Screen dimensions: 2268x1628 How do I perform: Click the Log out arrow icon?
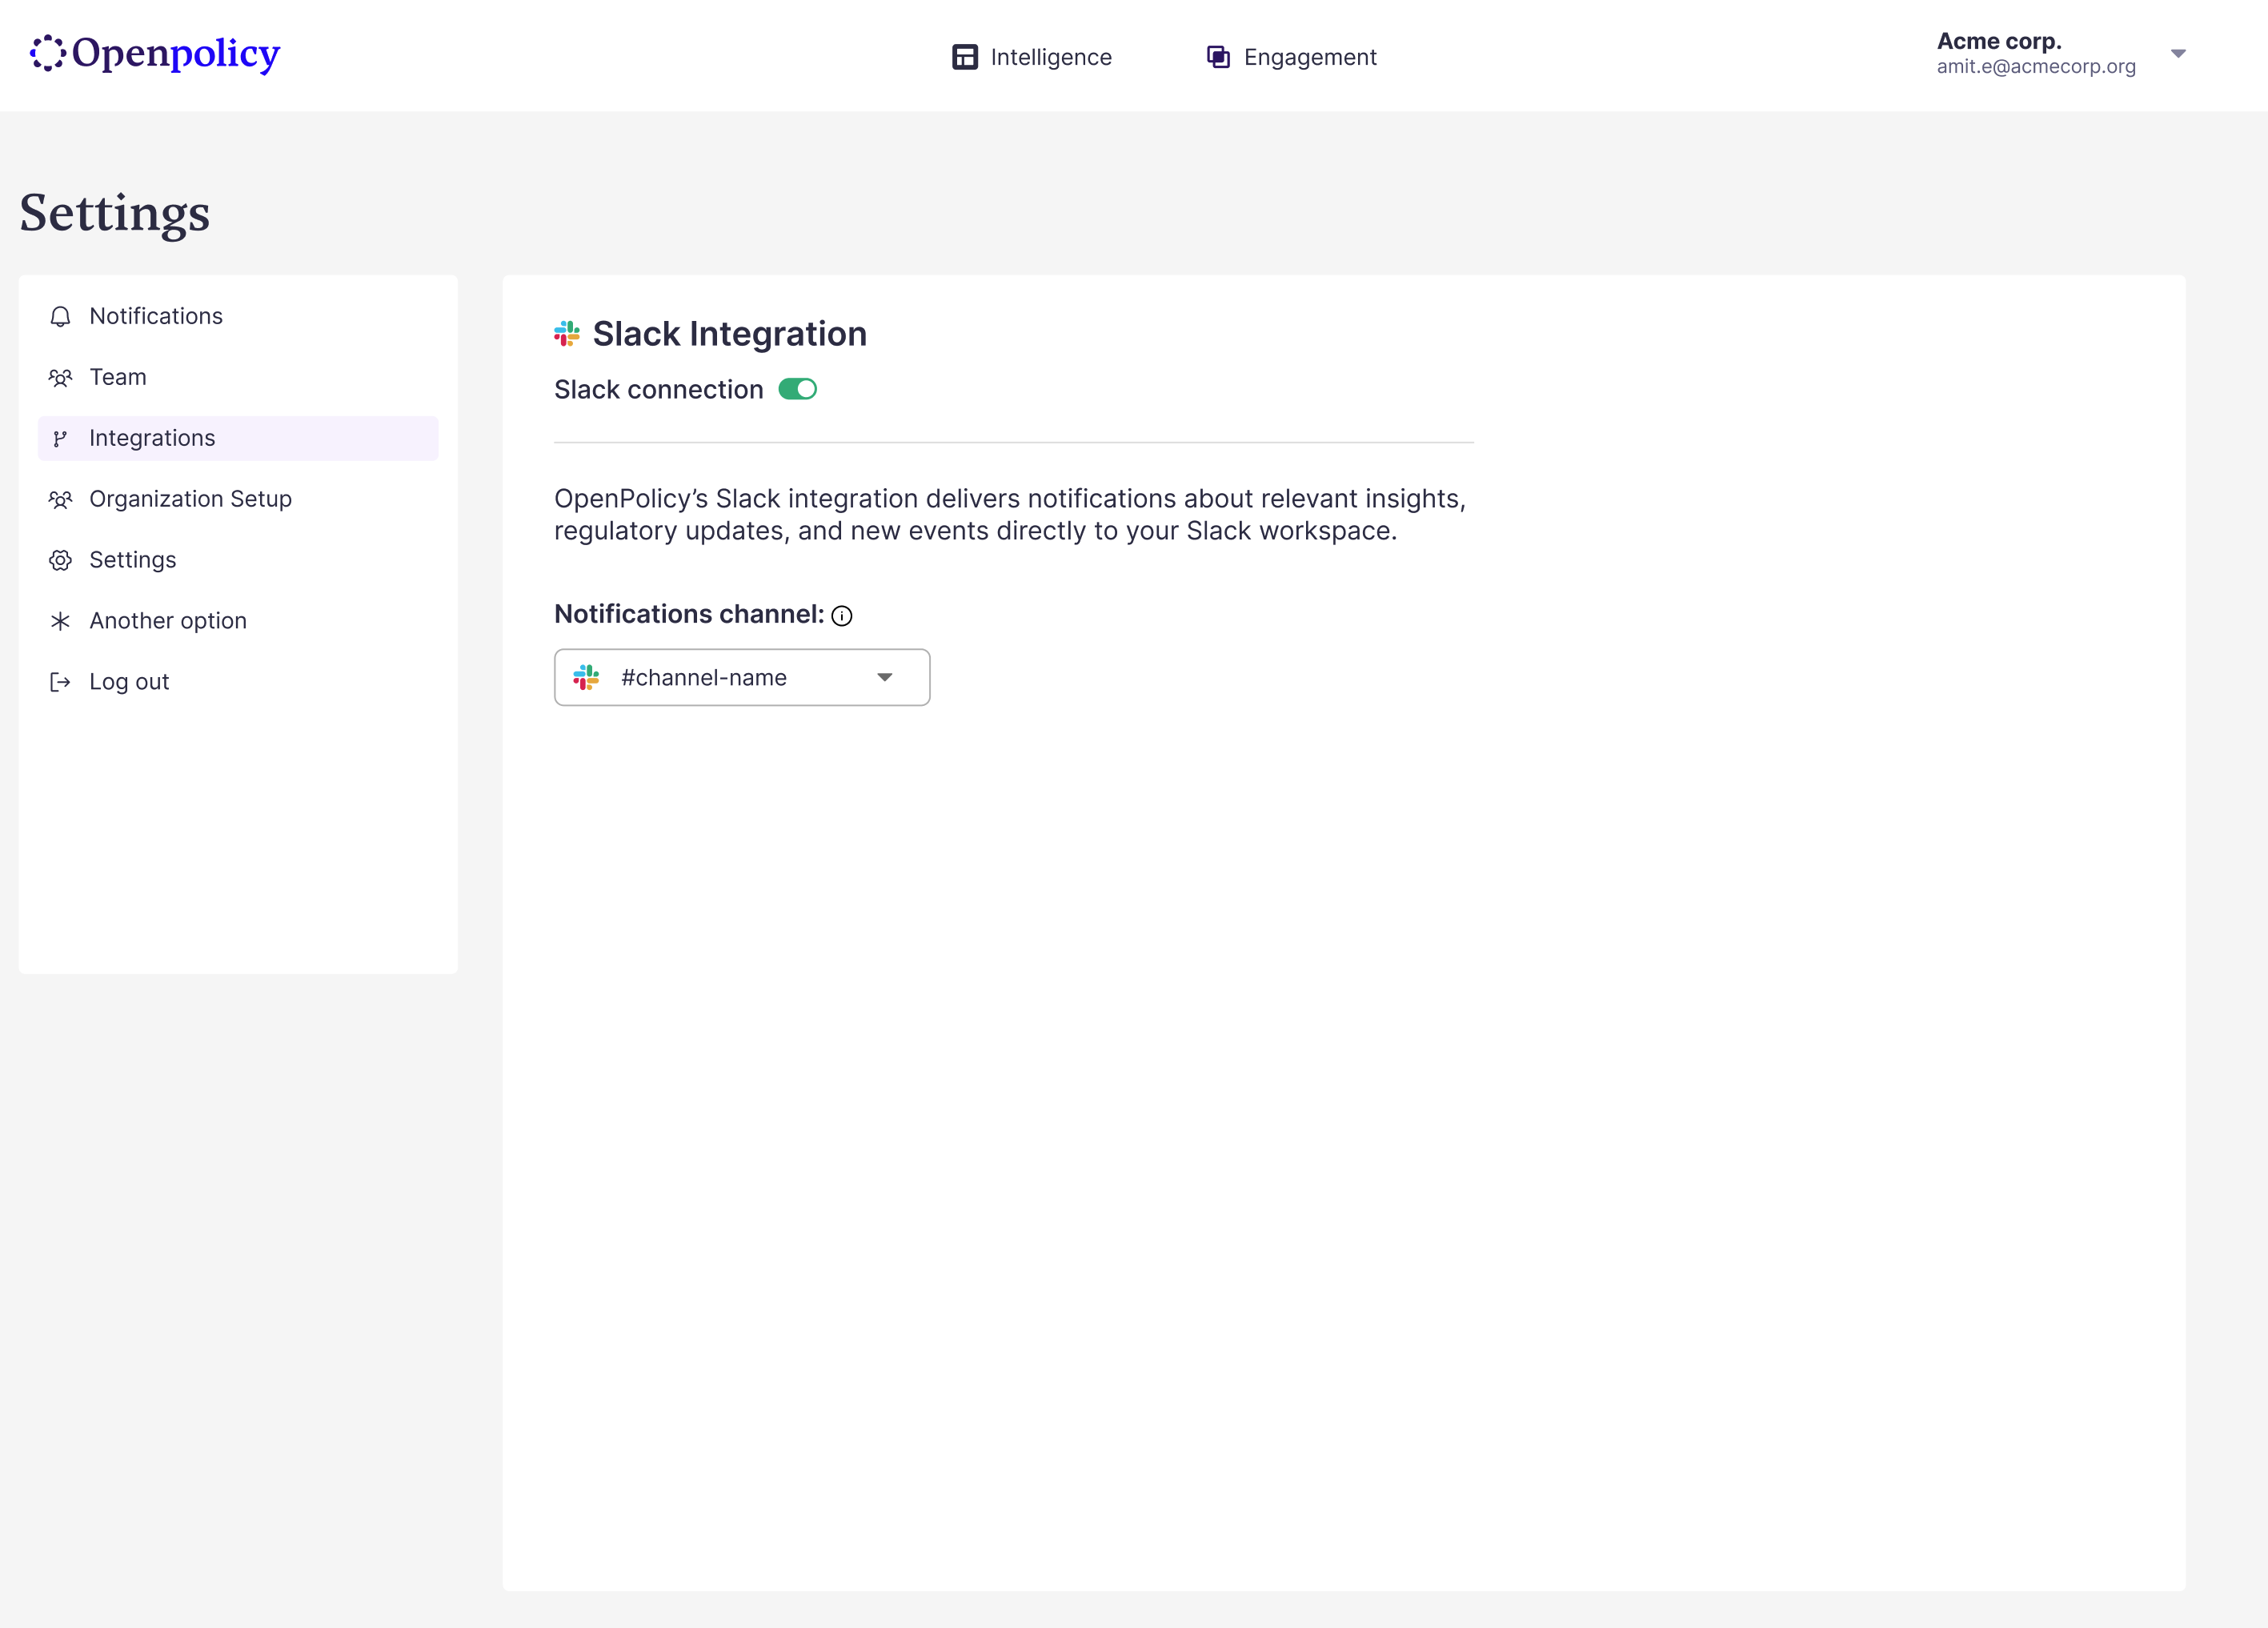tap(60, 683)
